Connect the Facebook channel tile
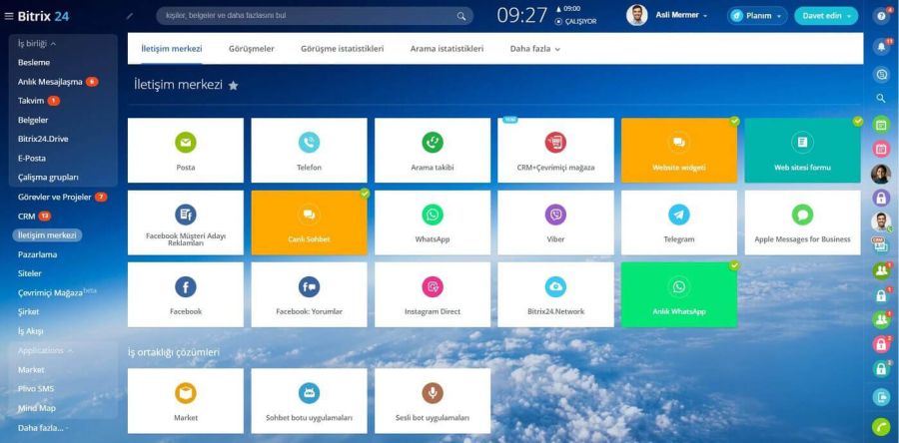The image size is (899, 443). pyautogui.click(x=185, y=294)
